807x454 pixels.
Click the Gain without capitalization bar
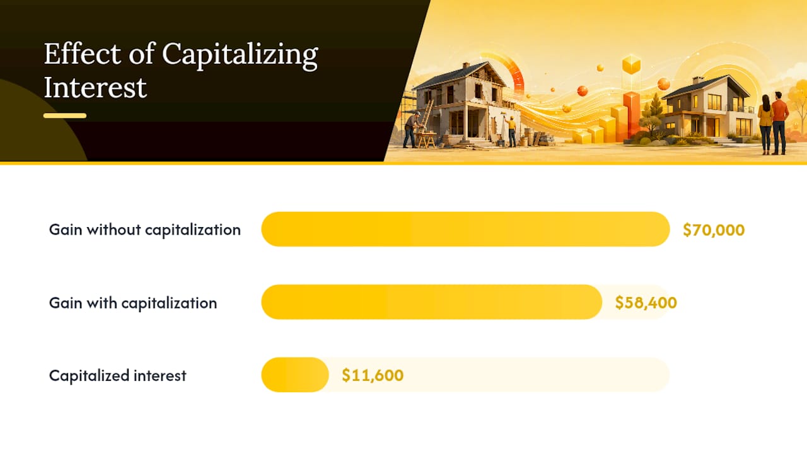(465, 229)
